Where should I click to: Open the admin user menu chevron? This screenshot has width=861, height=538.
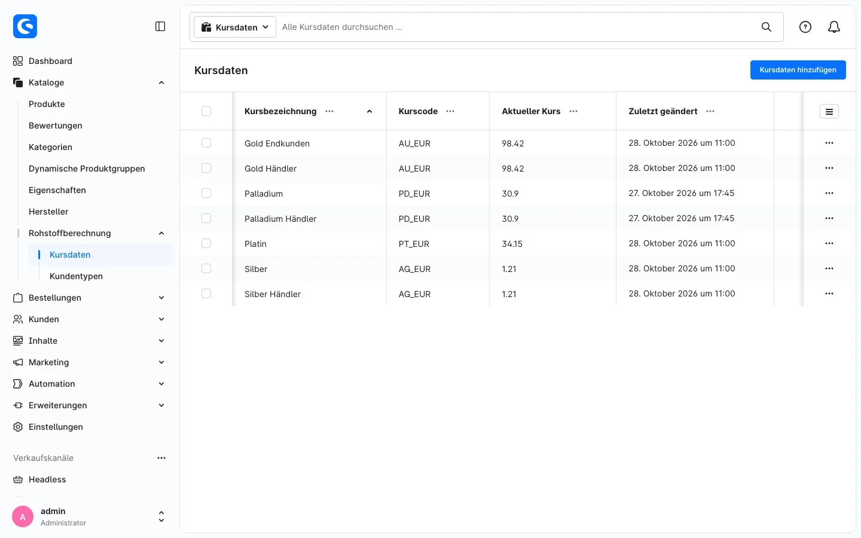(x=161, y=516)
